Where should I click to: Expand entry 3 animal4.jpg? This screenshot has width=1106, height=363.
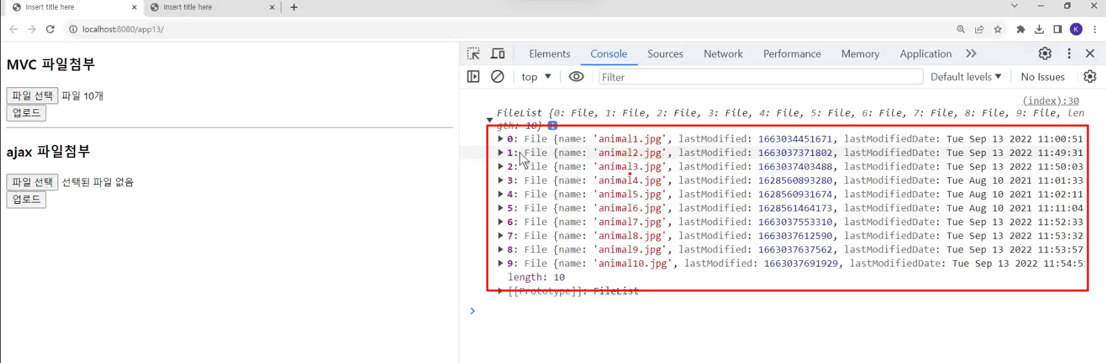pos(500,180)
